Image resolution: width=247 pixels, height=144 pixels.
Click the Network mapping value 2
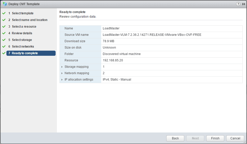104,73
